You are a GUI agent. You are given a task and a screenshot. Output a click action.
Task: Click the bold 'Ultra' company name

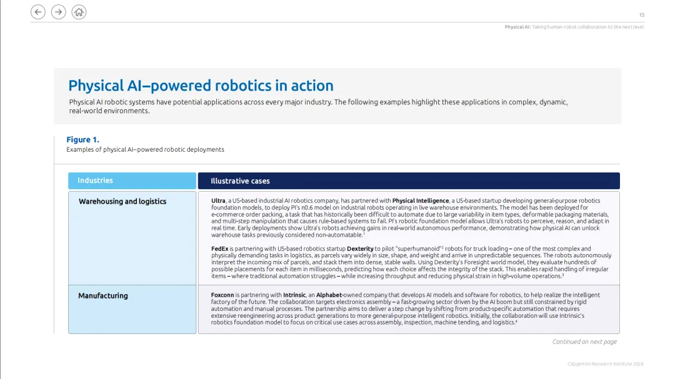pos(218,200)
